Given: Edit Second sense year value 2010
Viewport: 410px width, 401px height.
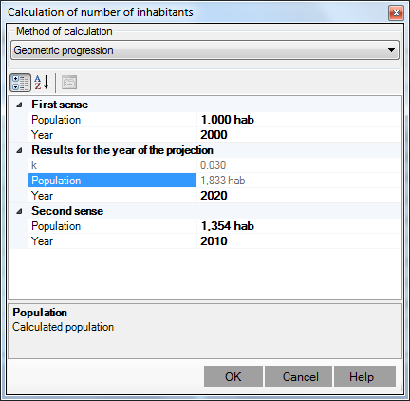Looking at the screenshot, I should (x=299, y=241).
